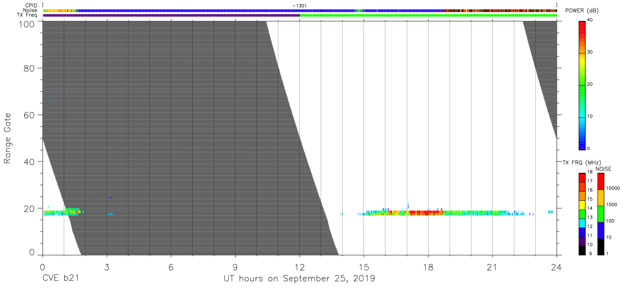Pick the red 17-18 MHz frequency swatch
Viewport: 626px width, 289px height.
tap(582, 177)
